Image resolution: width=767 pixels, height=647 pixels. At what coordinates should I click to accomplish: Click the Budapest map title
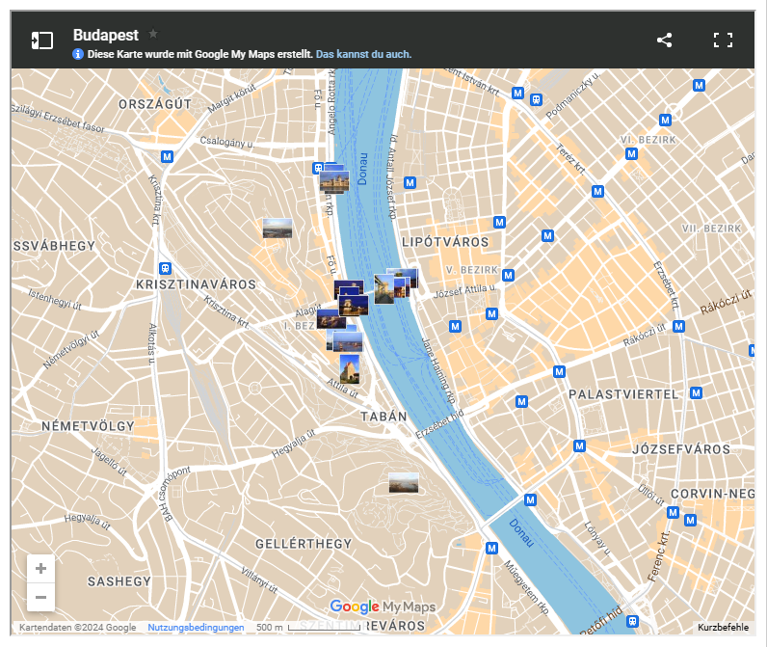coord(106,34)
